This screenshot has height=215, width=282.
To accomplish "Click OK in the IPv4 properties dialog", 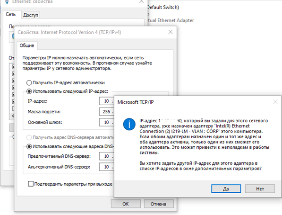I will [126, 204].
